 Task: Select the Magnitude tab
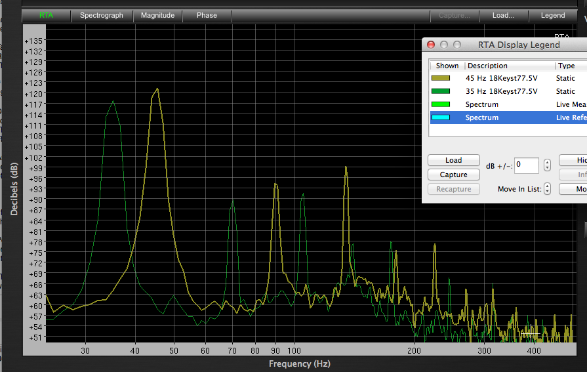pyautogui.click(x=157, y=15)
